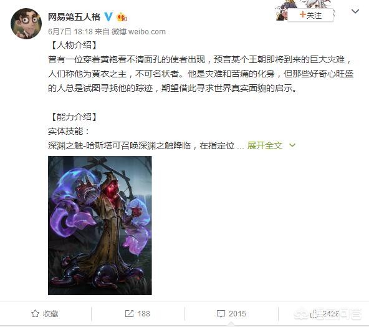Click the member crown badge icon
369x327 pixels.
(122, 17)
